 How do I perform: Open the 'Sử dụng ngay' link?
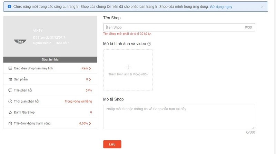(221, 7)
